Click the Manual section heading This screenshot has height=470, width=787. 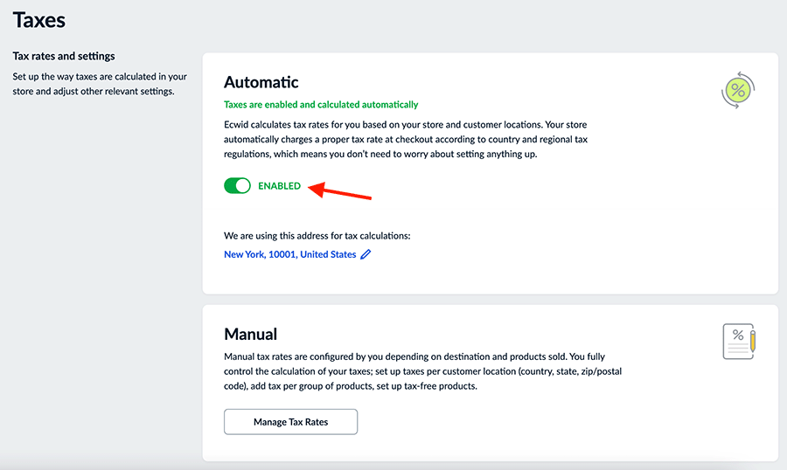click(250, 334)
